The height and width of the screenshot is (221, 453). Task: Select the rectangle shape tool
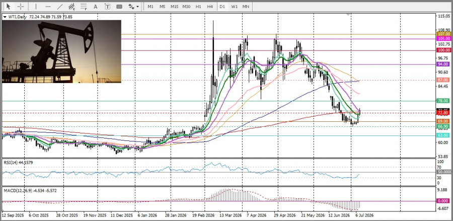119,7
